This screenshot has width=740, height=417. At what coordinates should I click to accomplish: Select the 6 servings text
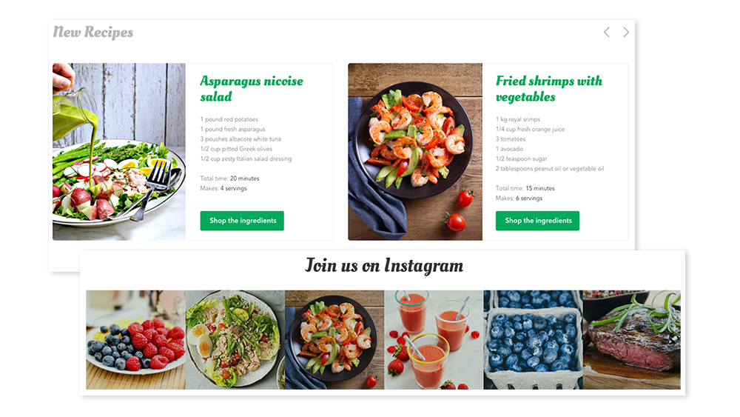(529, 199)
